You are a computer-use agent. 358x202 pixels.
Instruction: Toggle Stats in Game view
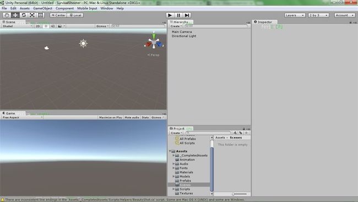point(145,118)
